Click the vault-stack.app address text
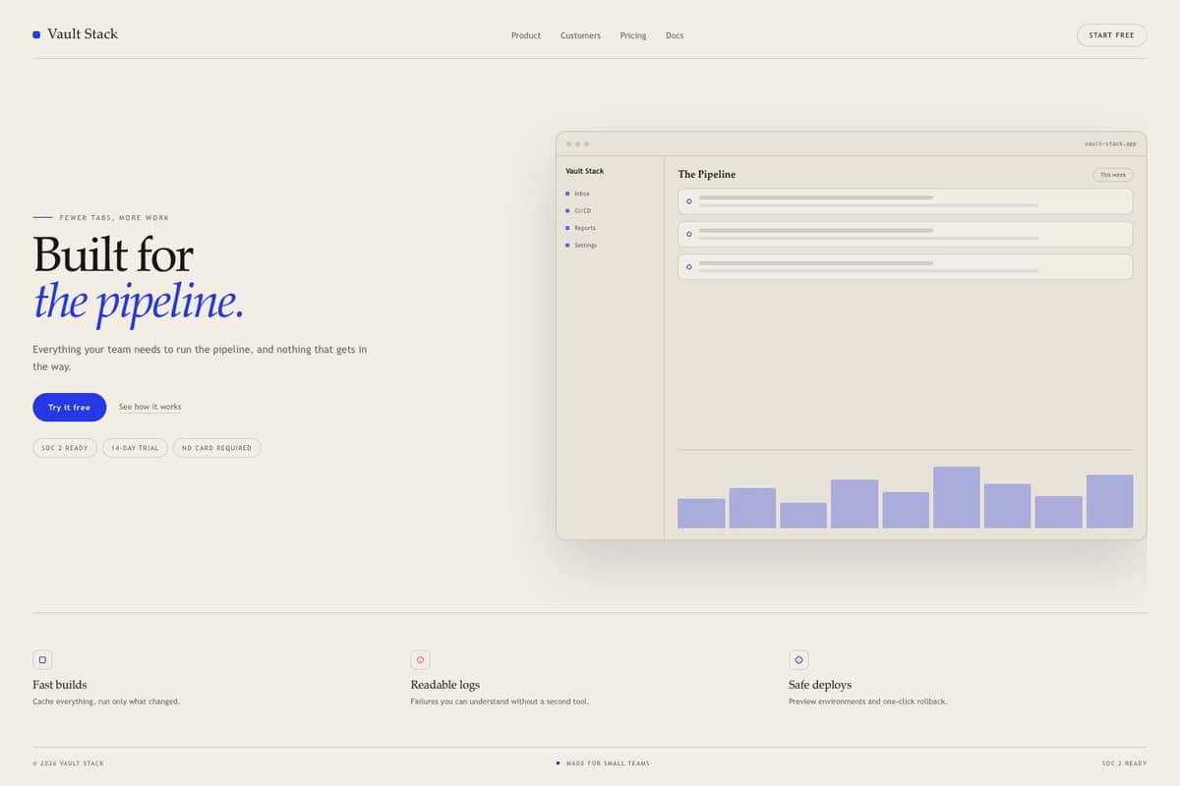1180x786 pixels. click(x=1110, y=143)
